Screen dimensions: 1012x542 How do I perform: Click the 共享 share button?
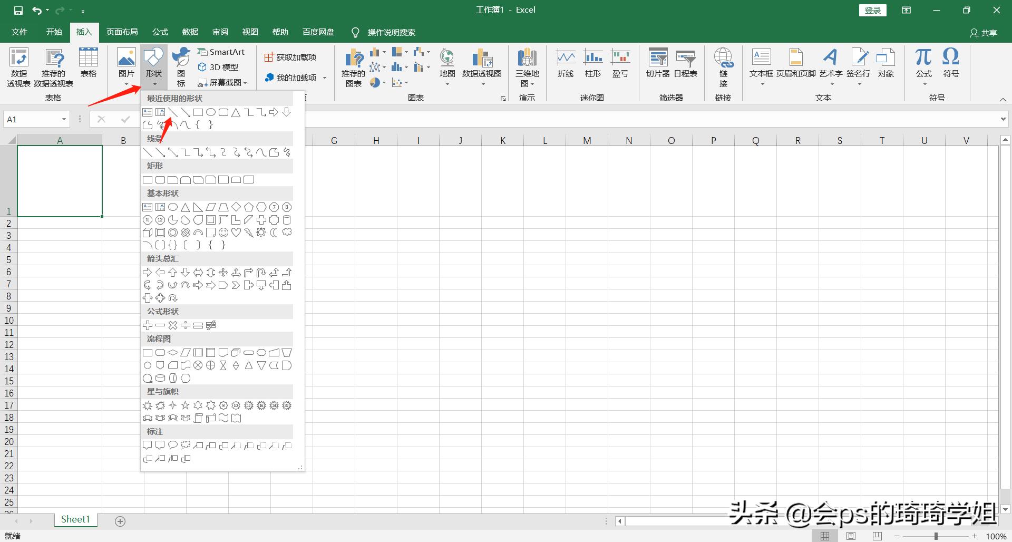coord(985,32)
